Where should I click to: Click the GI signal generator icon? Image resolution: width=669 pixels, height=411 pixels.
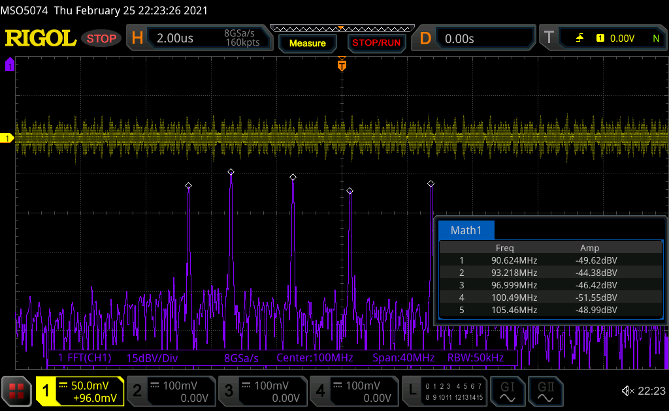(507, 390)
